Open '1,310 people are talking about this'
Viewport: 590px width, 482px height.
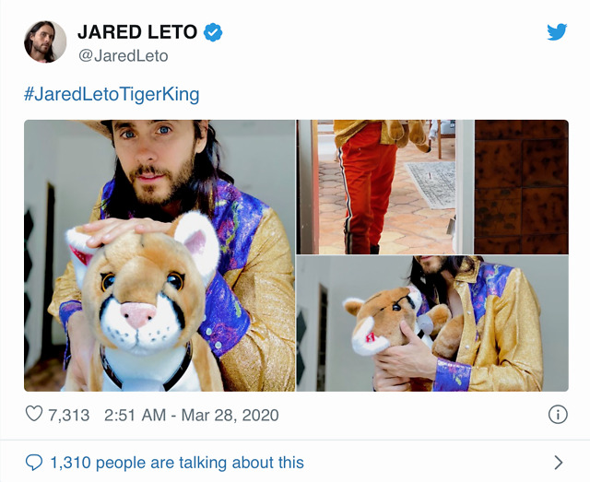pyautogui.click(x=177, y=463)
